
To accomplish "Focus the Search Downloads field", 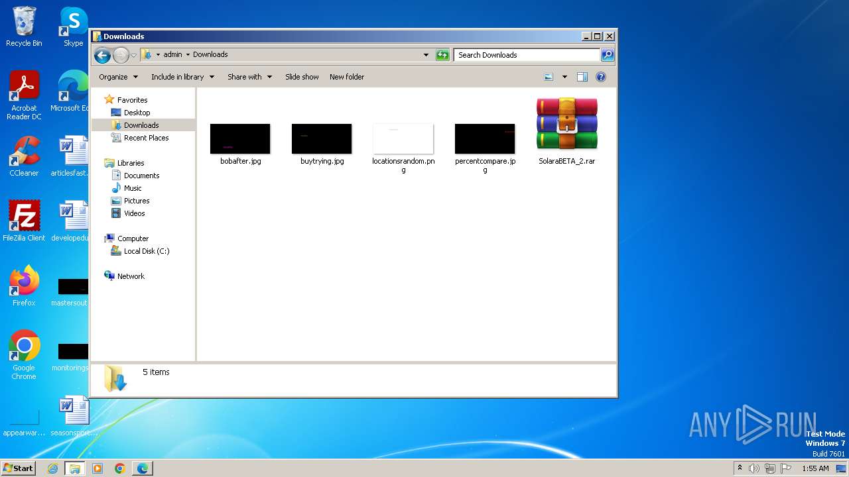I will point(527,55).
